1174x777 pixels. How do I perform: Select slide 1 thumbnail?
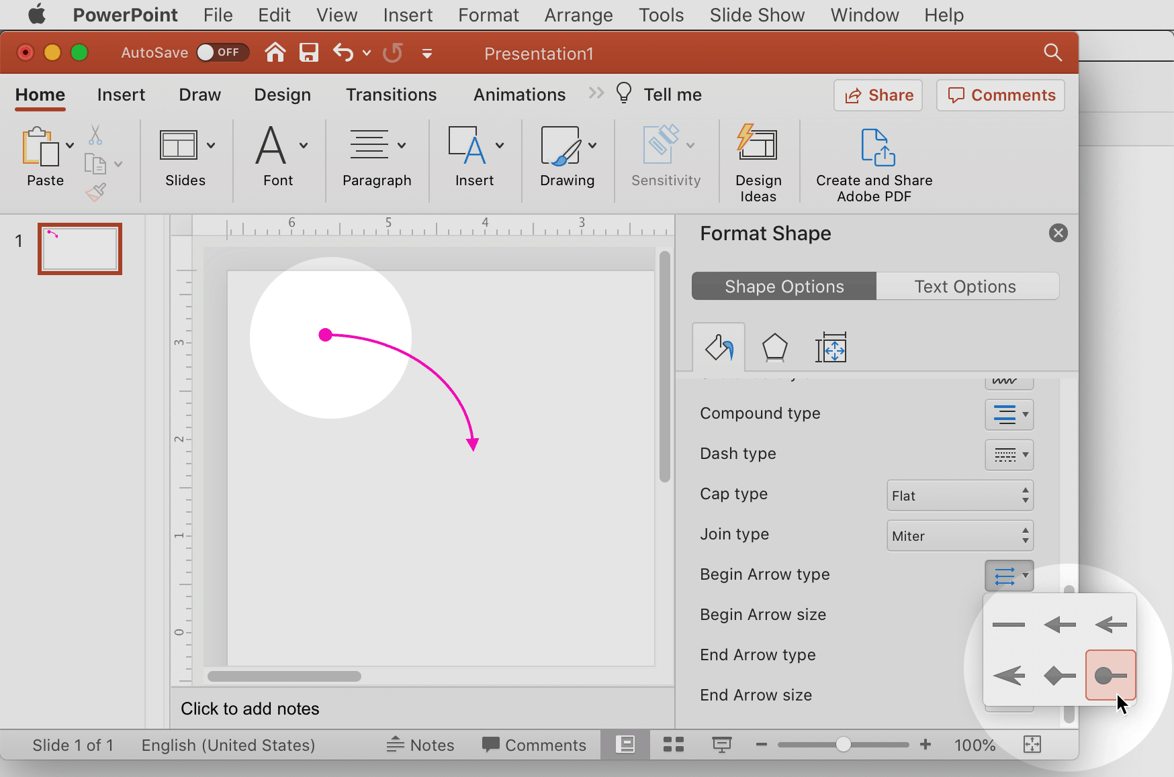point(80,249)
